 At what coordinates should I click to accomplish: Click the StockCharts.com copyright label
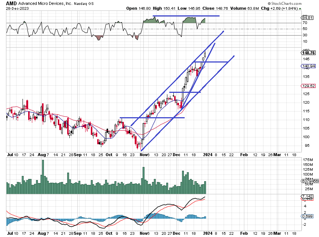[284, 3]
